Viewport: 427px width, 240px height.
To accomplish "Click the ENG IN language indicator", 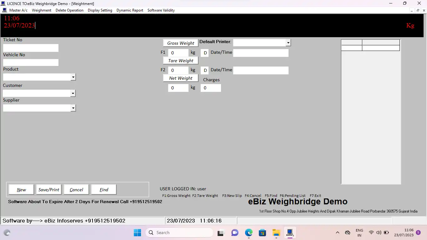I will coord(359,232).
